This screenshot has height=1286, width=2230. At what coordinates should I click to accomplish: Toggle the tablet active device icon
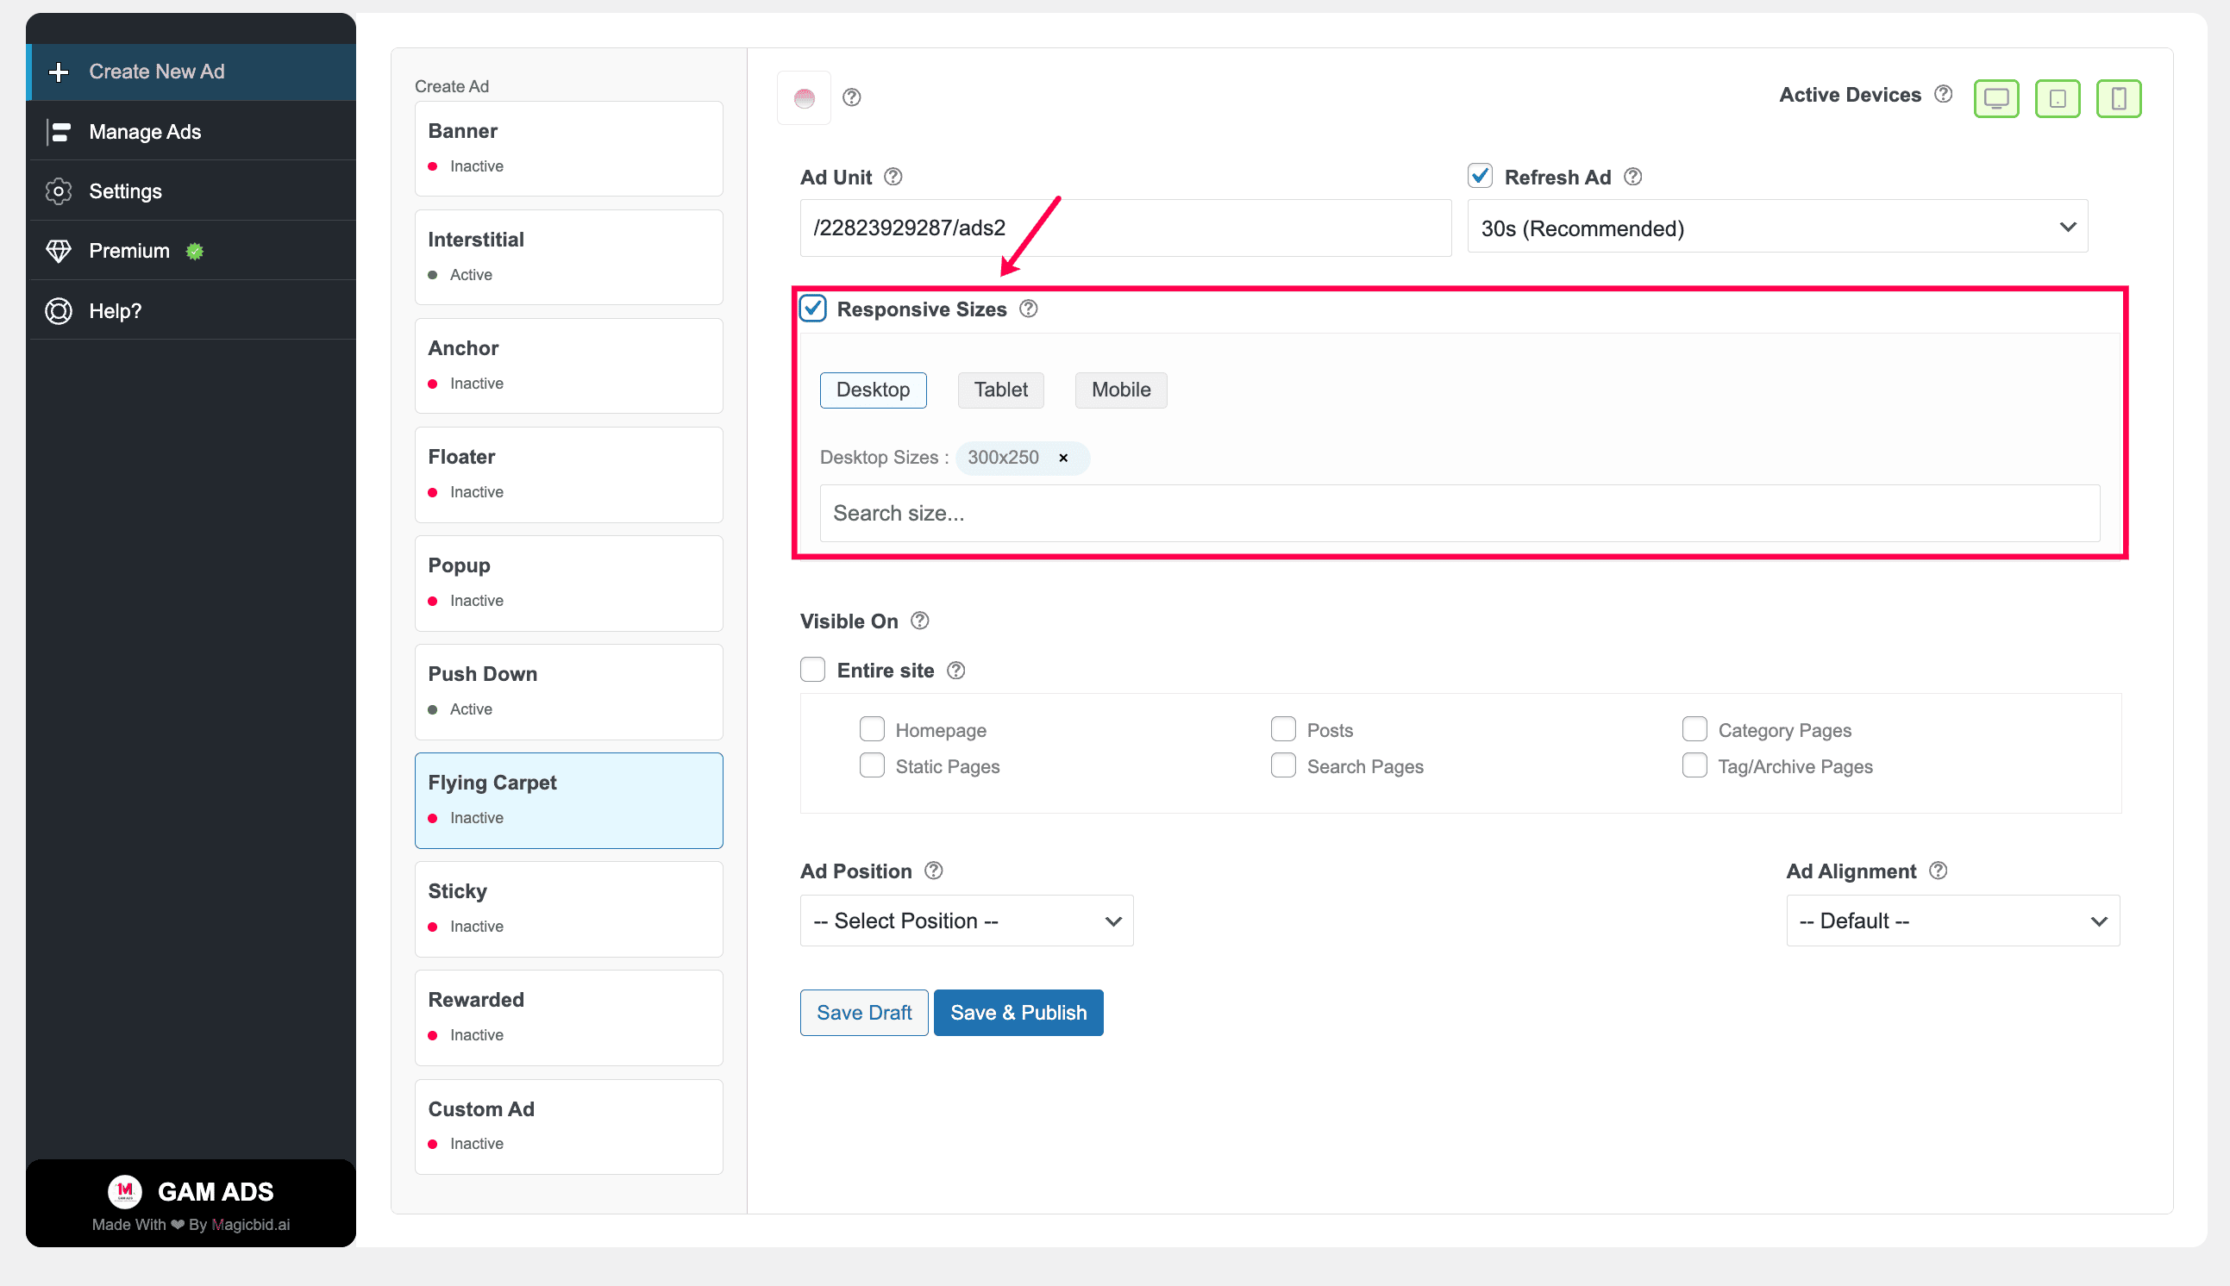click(2057, 98)
